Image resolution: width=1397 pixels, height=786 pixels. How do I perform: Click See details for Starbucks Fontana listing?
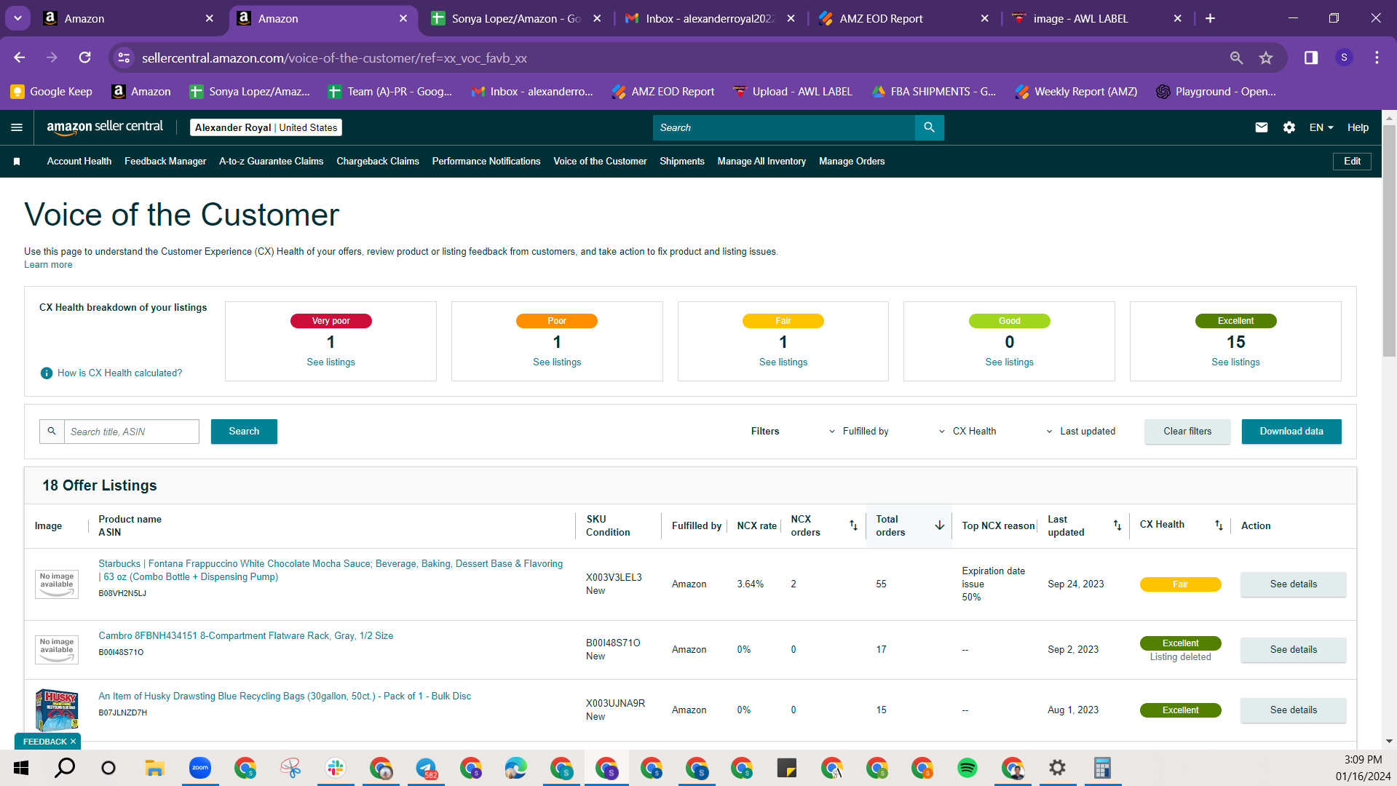1293,584
